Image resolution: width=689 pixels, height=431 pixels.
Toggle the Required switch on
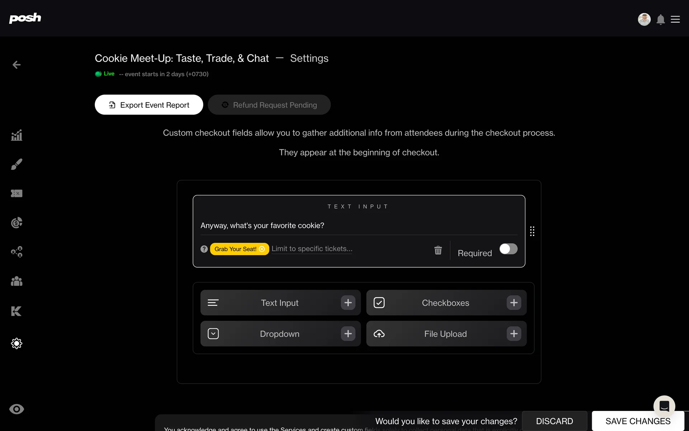pos(508,249)
